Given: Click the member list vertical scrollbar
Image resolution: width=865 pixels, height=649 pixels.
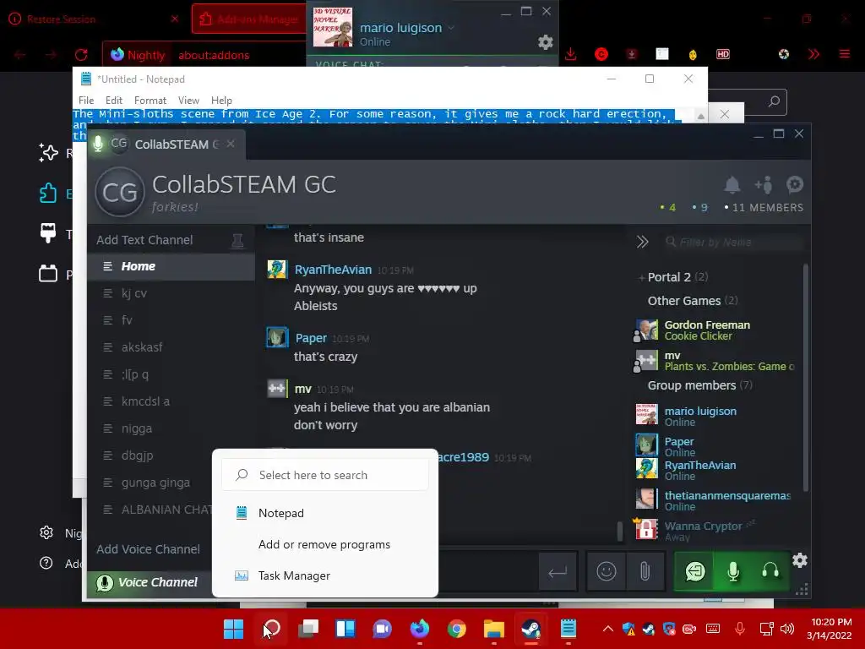Looking at the screenshot, I should pos(805,378).
